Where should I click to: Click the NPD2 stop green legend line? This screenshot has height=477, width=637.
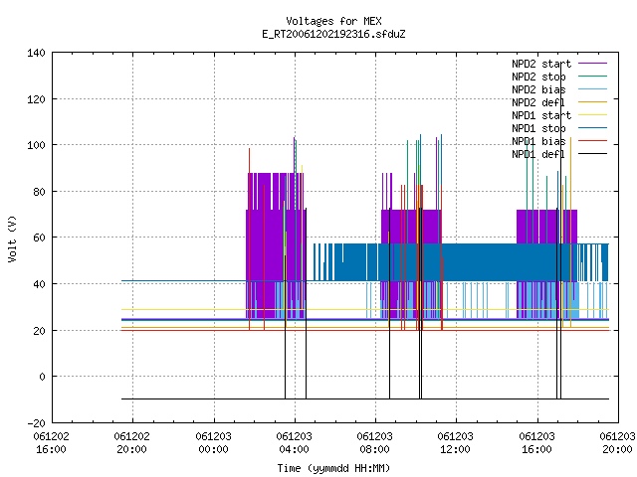[592, 77]
